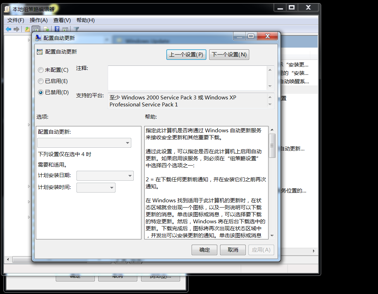Click the "安装更... item in the editor list

(x=294, y=65)
